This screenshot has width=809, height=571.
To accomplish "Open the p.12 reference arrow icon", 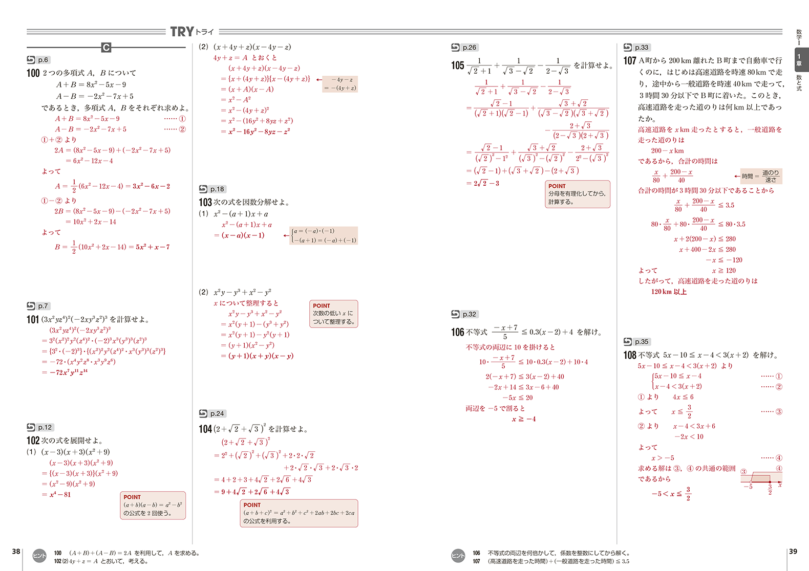I will 31,427.
